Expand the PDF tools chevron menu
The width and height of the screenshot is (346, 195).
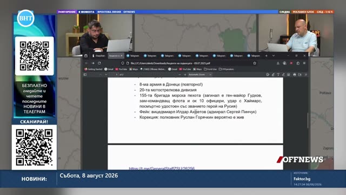306,75
